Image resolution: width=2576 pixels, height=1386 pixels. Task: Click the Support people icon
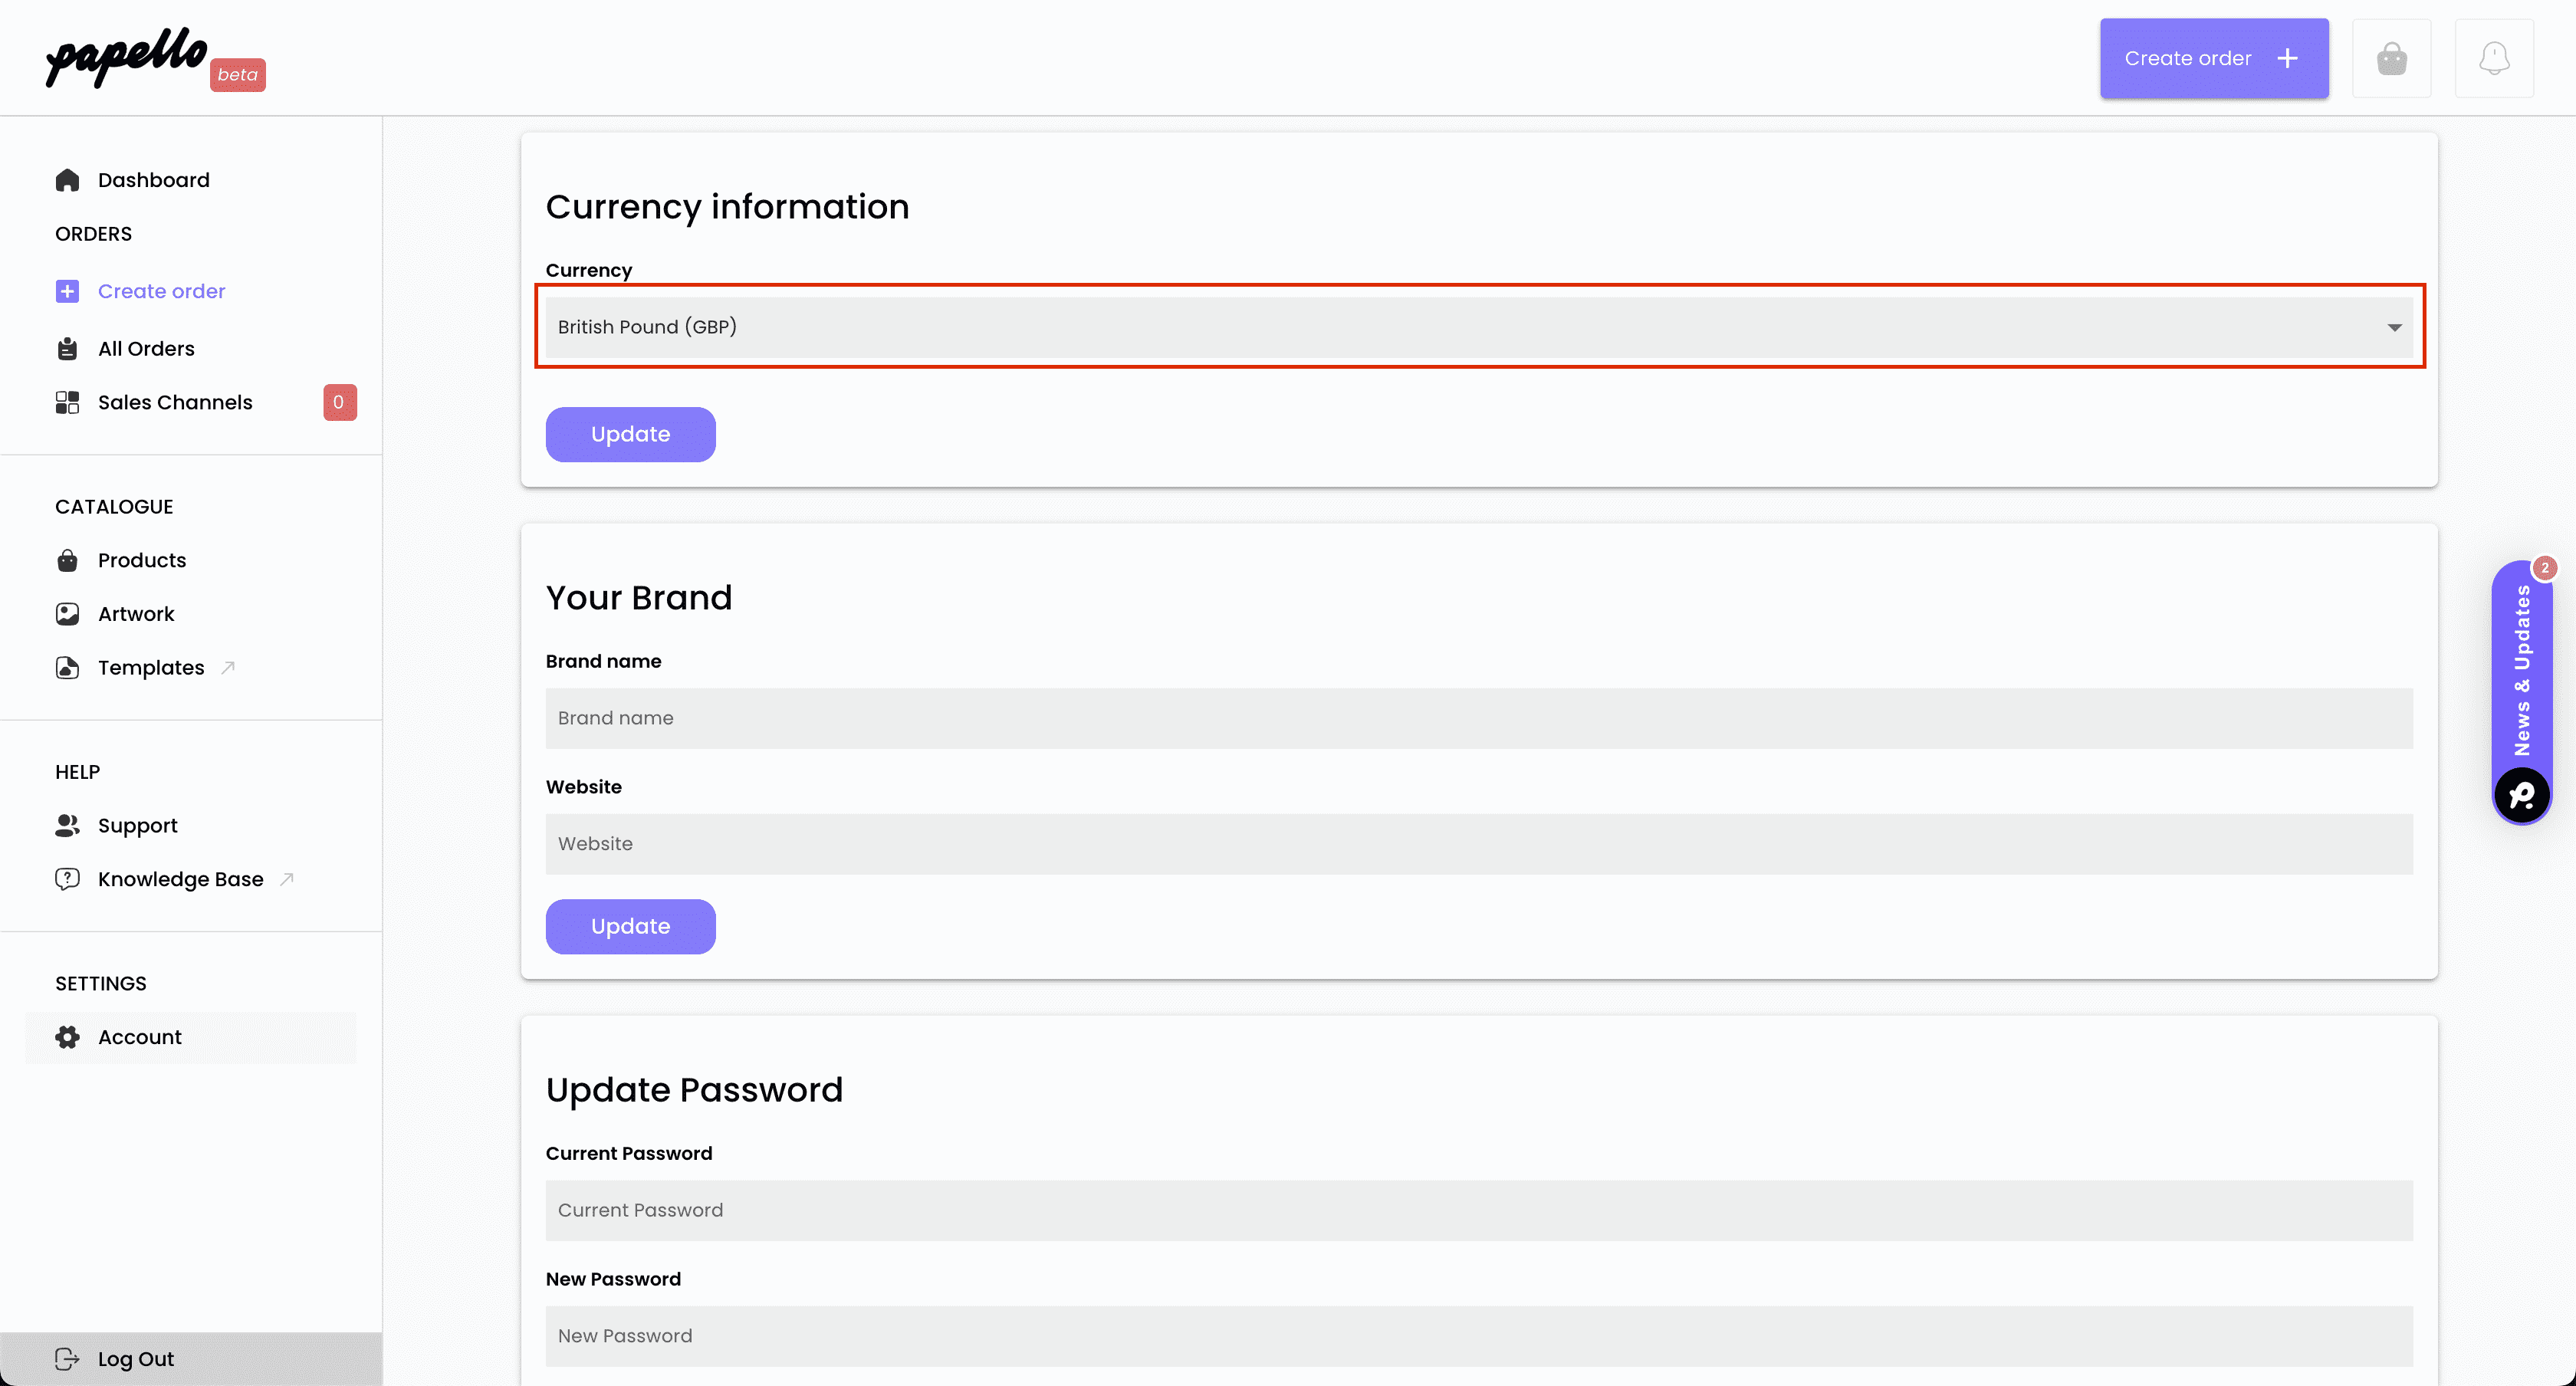(x=67, y=826)
